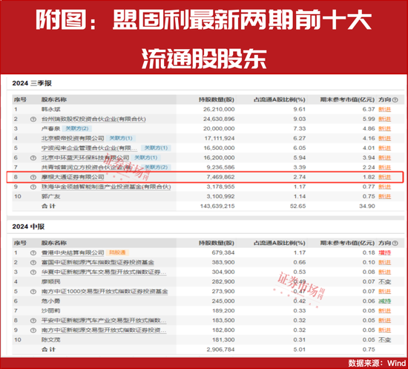Screen dimensions: 408x369
Task: Click the 2024 中报 section title
Action: point(28,226)
